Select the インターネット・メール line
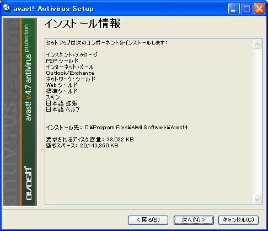268x231 pixels. [69, 67]
